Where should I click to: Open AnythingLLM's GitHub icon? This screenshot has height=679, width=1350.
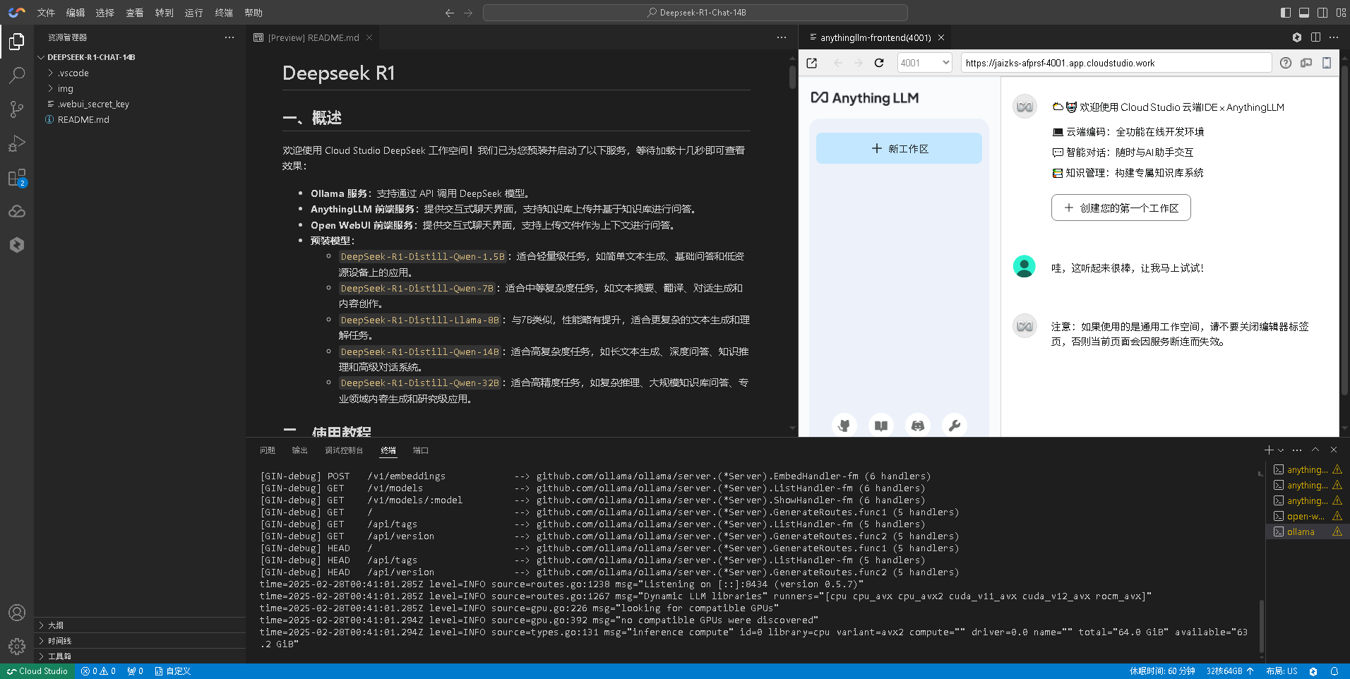[x=844, y=425]
